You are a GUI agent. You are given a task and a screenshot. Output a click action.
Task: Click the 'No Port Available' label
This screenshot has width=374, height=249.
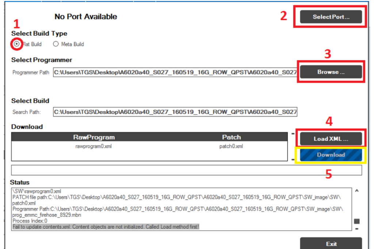86,17
